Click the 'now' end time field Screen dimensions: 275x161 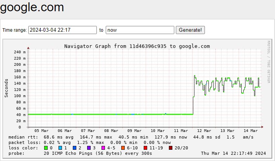tap(140, 30)
